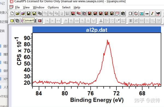Click the x-axis value 80
This screenshot has height=107, width=164.
click(65, 93)
